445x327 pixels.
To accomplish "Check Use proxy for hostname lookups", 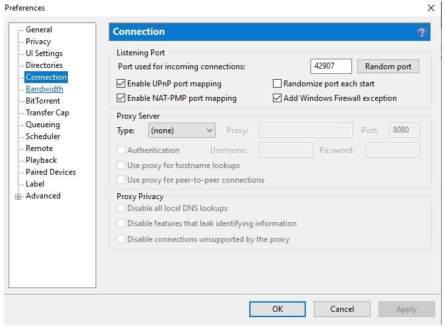I will click(x=121, y=165).
